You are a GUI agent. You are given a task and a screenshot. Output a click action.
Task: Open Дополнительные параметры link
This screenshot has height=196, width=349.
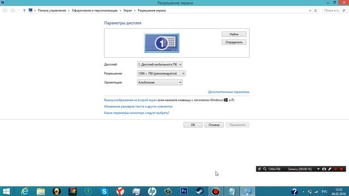pyautogui.click(x=228, y=92)
